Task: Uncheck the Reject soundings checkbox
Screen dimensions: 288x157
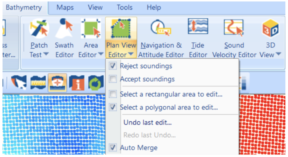Action: tap(113, 66)
